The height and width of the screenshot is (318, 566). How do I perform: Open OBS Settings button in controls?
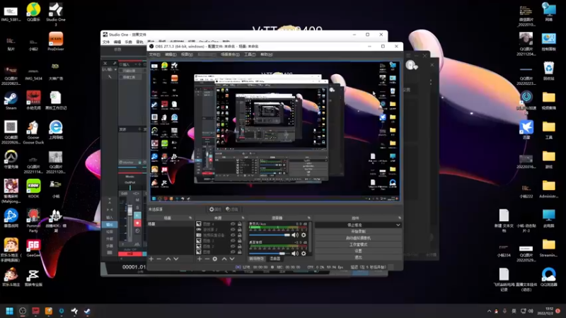358,251
